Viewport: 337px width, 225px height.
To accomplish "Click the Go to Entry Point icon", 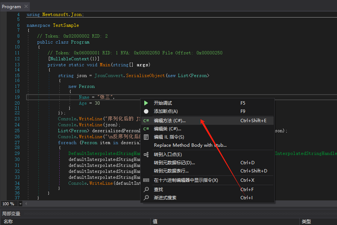I will tap(146, 155).
